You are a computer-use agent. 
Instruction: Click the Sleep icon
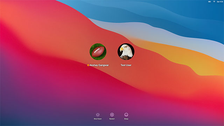(126, 114)
